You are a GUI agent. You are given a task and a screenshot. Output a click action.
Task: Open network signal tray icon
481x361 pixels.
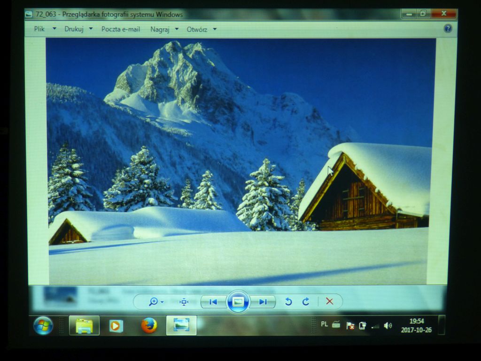click(375, 327)
